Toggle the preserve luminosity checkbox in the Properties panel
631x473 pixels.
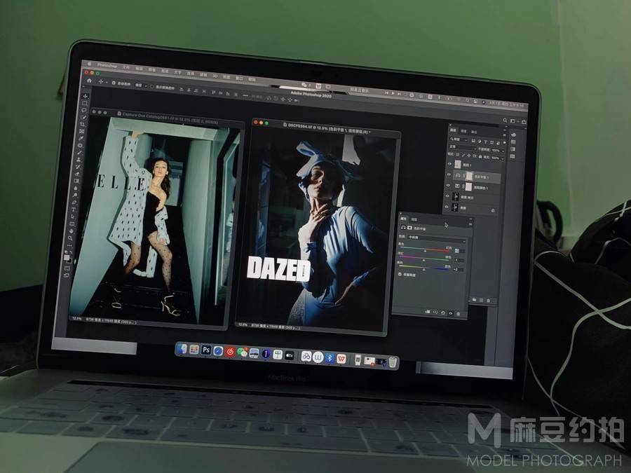(400, 274)
